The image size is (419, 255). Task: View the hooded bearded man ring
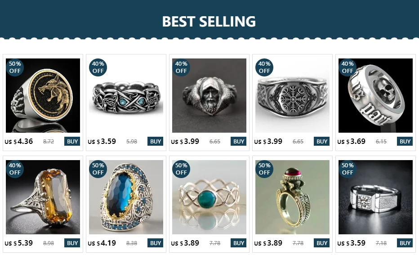[x=209, y=95]
